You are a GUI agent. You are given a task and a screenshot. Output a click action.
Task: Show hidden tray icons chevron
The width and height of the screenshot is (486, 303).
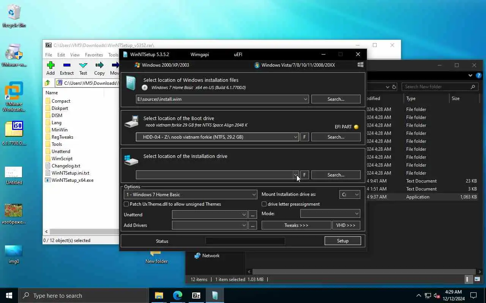click(418, 295)
